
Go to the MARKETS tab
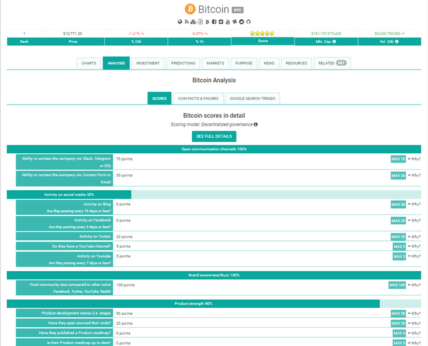[x=215, y=64]
